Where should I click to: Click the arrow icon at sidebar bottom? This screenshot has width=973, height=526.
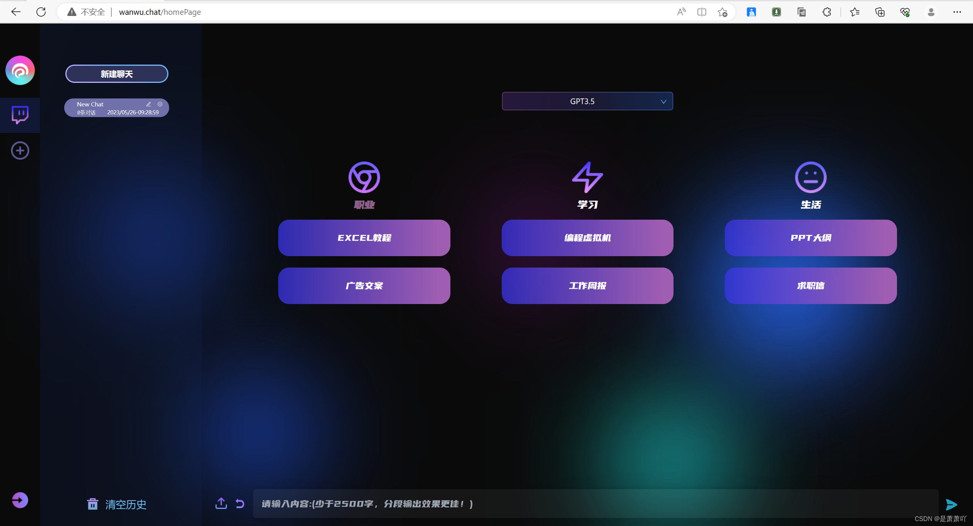click(20, 500)
